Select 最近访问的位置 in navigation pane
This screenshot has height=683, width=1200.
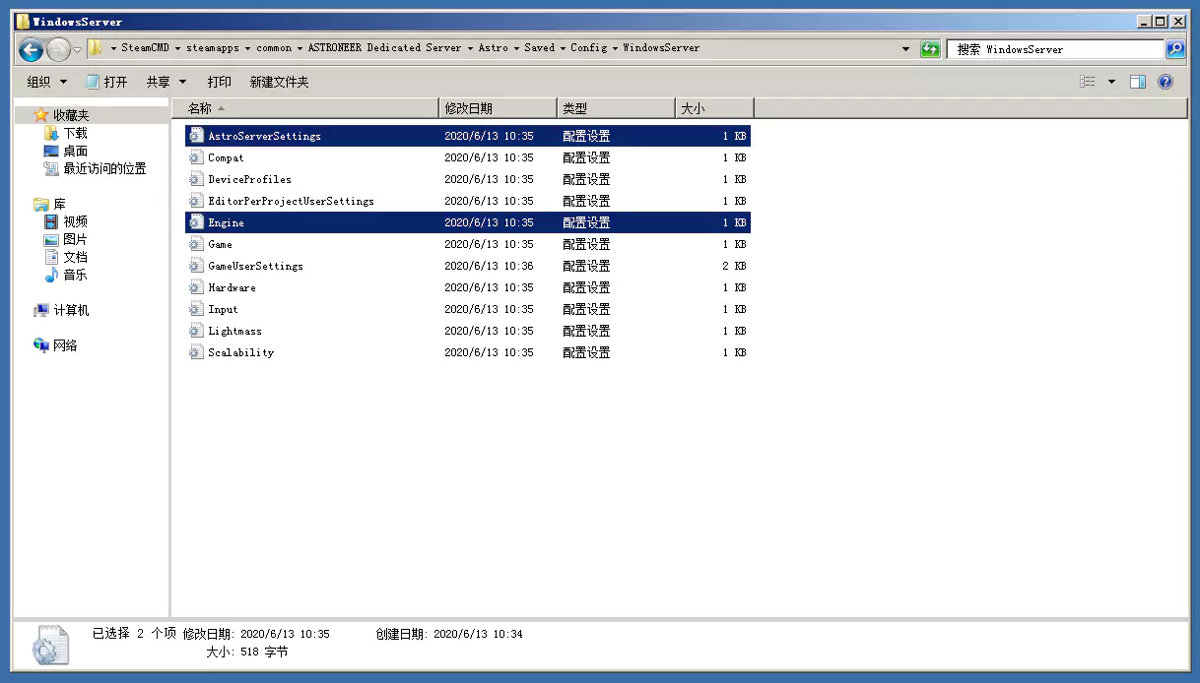(x=104, y=168)
